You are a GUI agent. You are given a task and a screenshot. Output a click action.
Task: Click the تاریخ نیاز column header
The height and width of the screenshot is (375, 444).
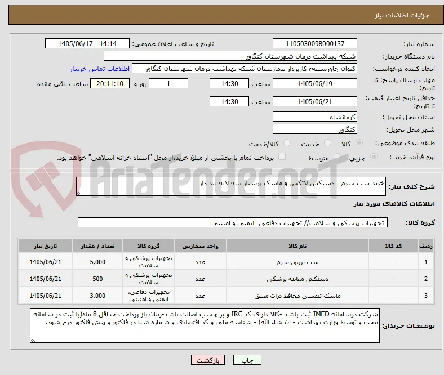pyautogui.click(x=45, y=246)
